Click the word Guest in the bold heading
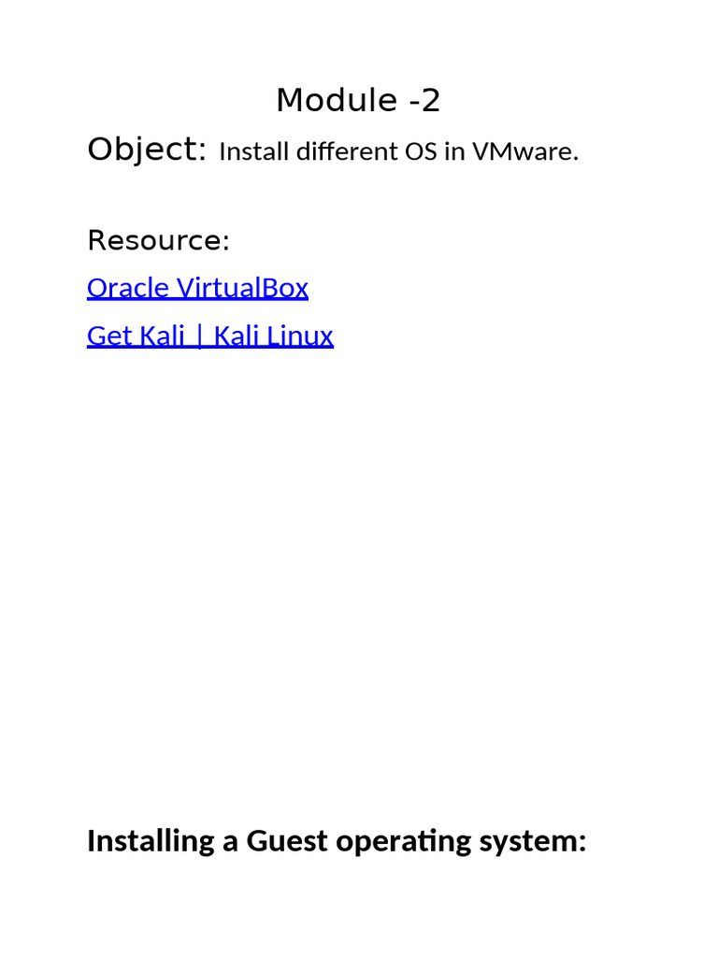 pyautogui.click(x=287, y=841)
